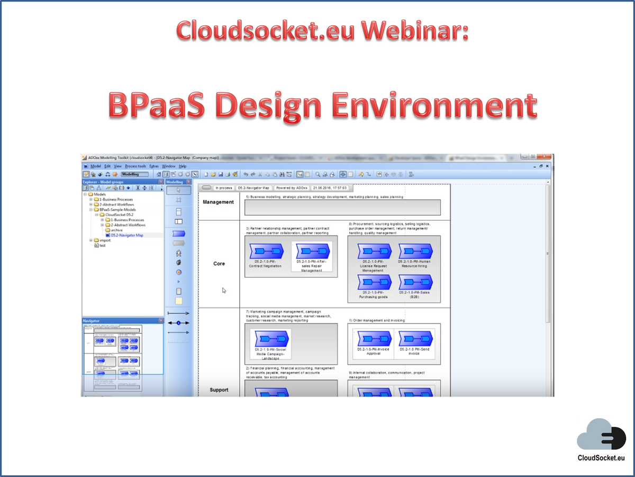Click the Cut scissors toolbar icon

click(260, 174)
